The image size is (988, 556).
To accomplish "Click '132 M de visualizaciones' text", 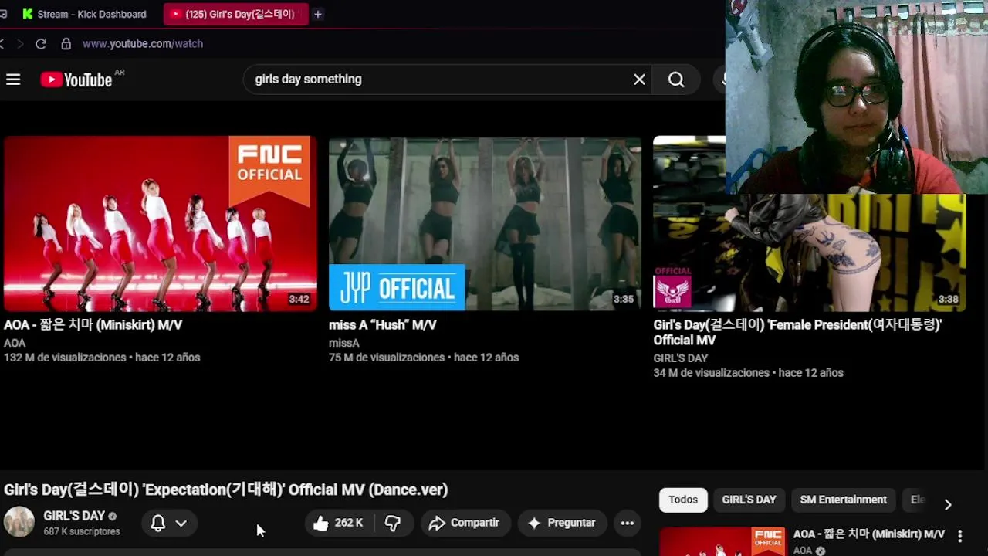I will tap(65, 358).
